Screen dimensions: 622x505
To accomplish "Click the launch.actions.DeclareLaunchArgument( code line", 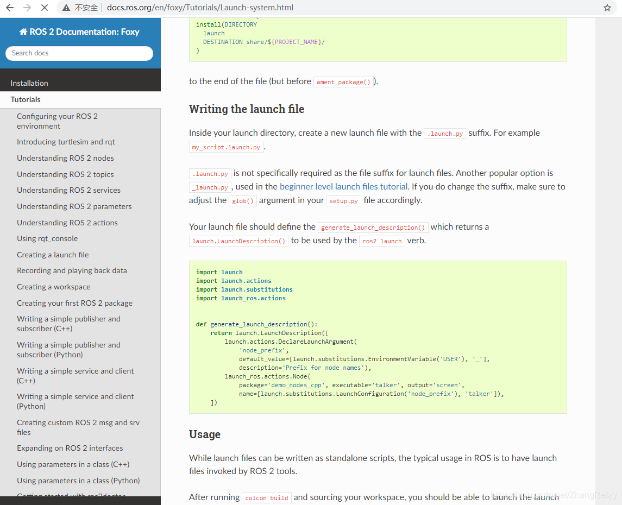I will (x=291, y=342).
